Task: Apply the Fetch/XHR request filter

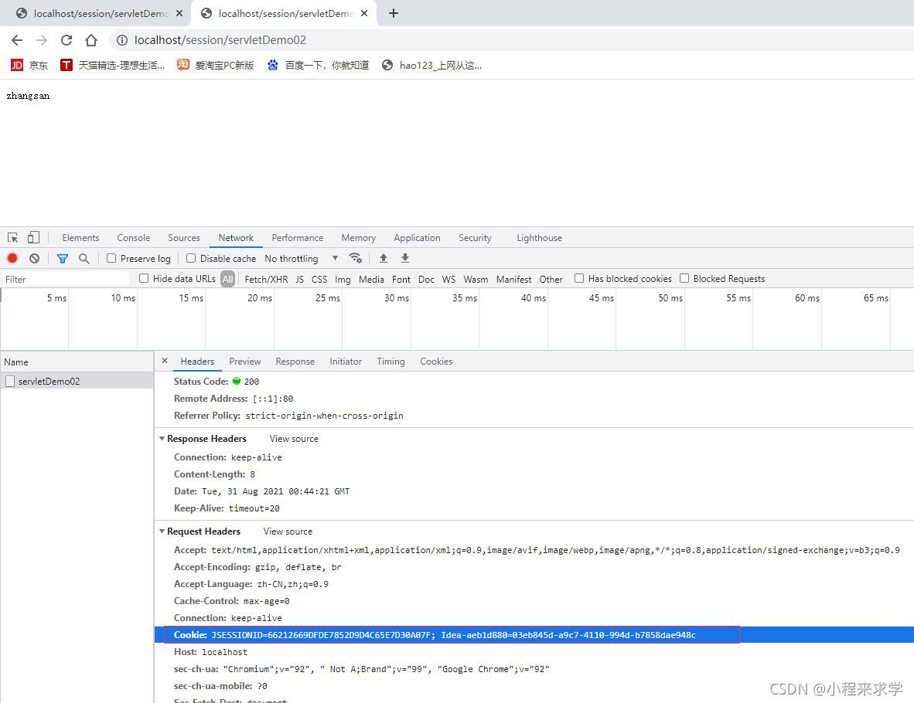Action: pyautogui.click(x=266, y=279)
